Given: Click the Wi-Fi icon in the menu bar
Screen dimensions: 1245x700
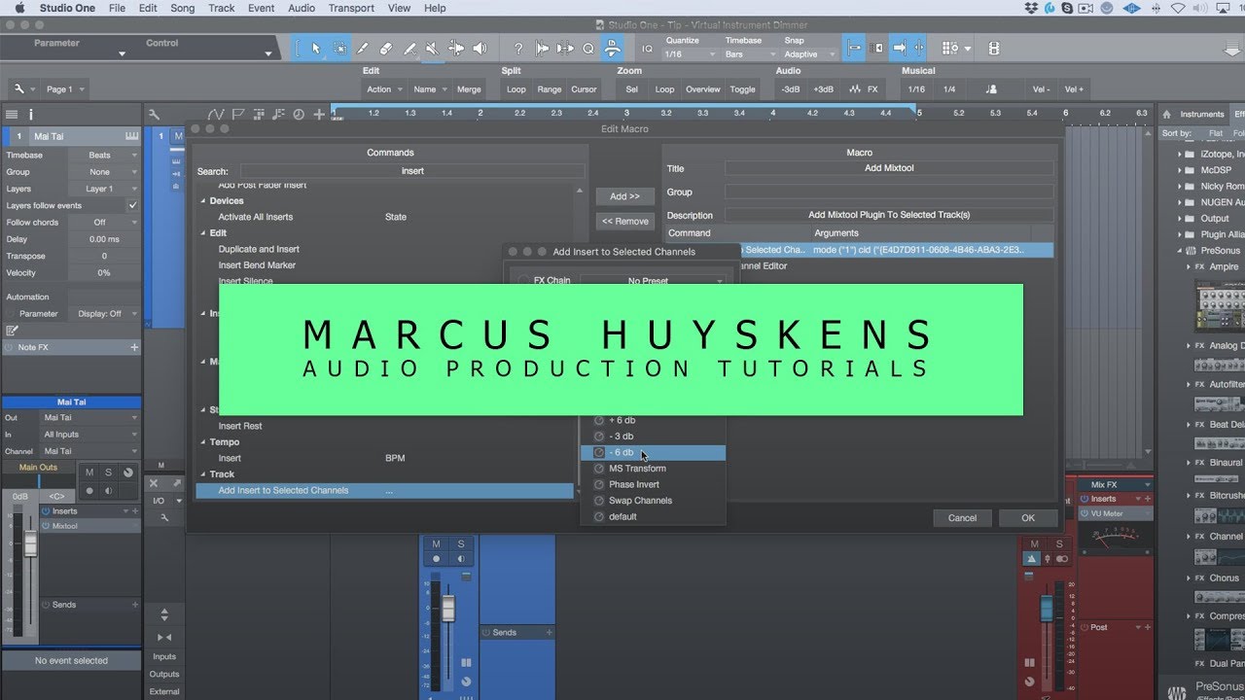Looking at the screenshot, I should (1178, 8).
